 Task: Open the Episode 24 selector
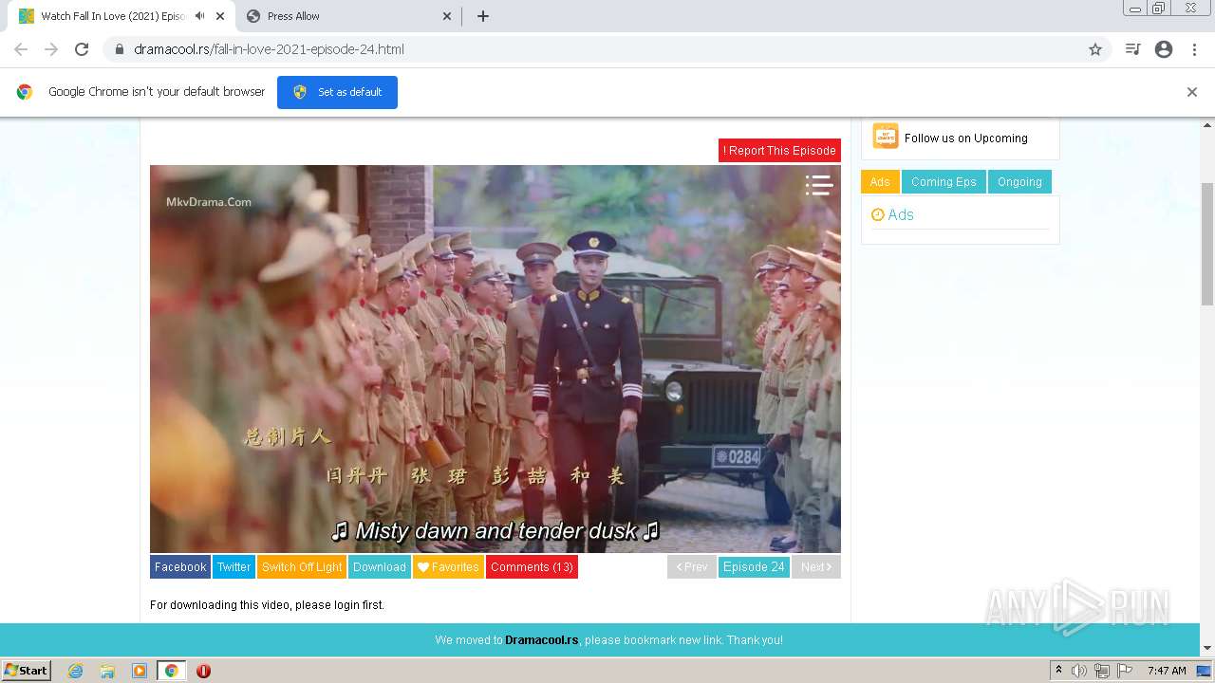[754, 567]
